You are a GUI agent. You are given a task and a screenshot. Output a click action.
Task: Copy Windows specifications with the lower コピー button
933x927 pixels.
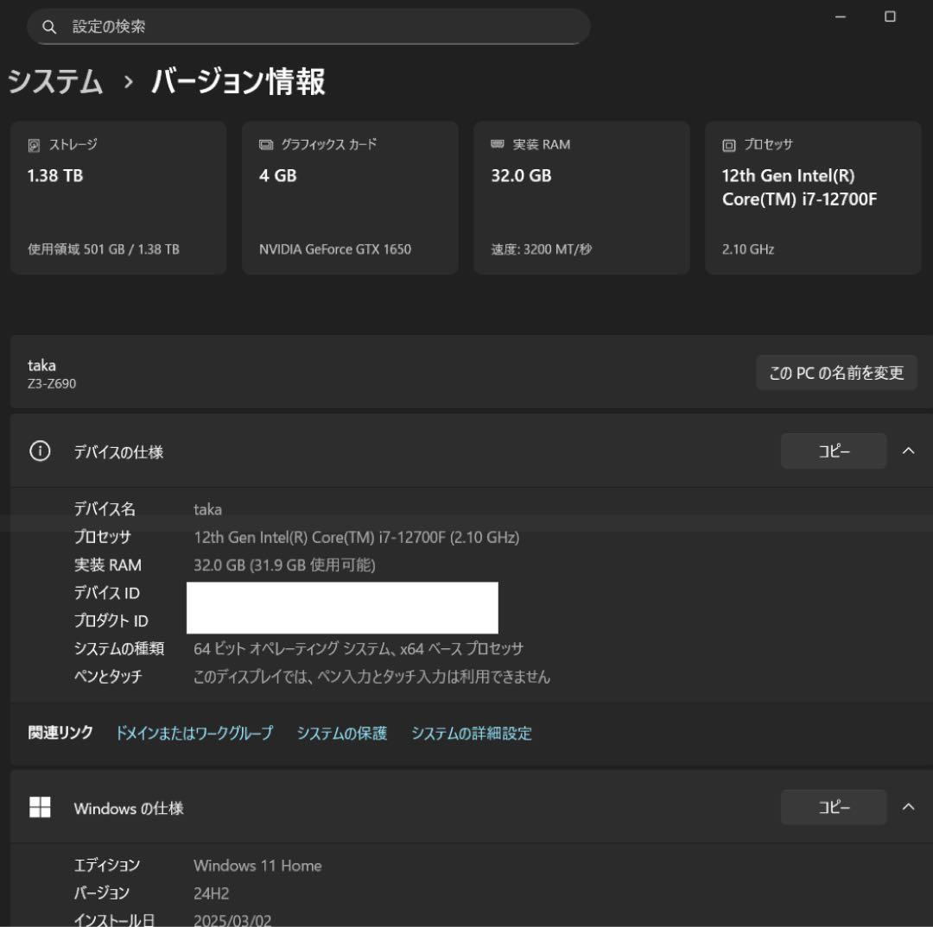click(834, 807)
